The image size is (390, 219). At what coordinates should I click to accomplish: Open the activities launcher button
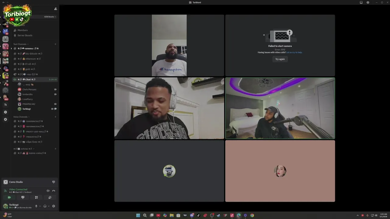click(x=36, y=197)
